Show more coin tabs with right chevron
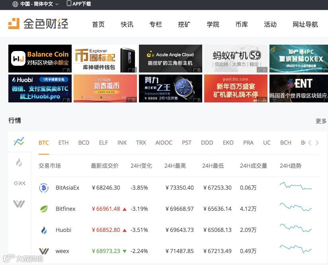The height and width of the screenshot is (265, 328). (x=317, y=143)
